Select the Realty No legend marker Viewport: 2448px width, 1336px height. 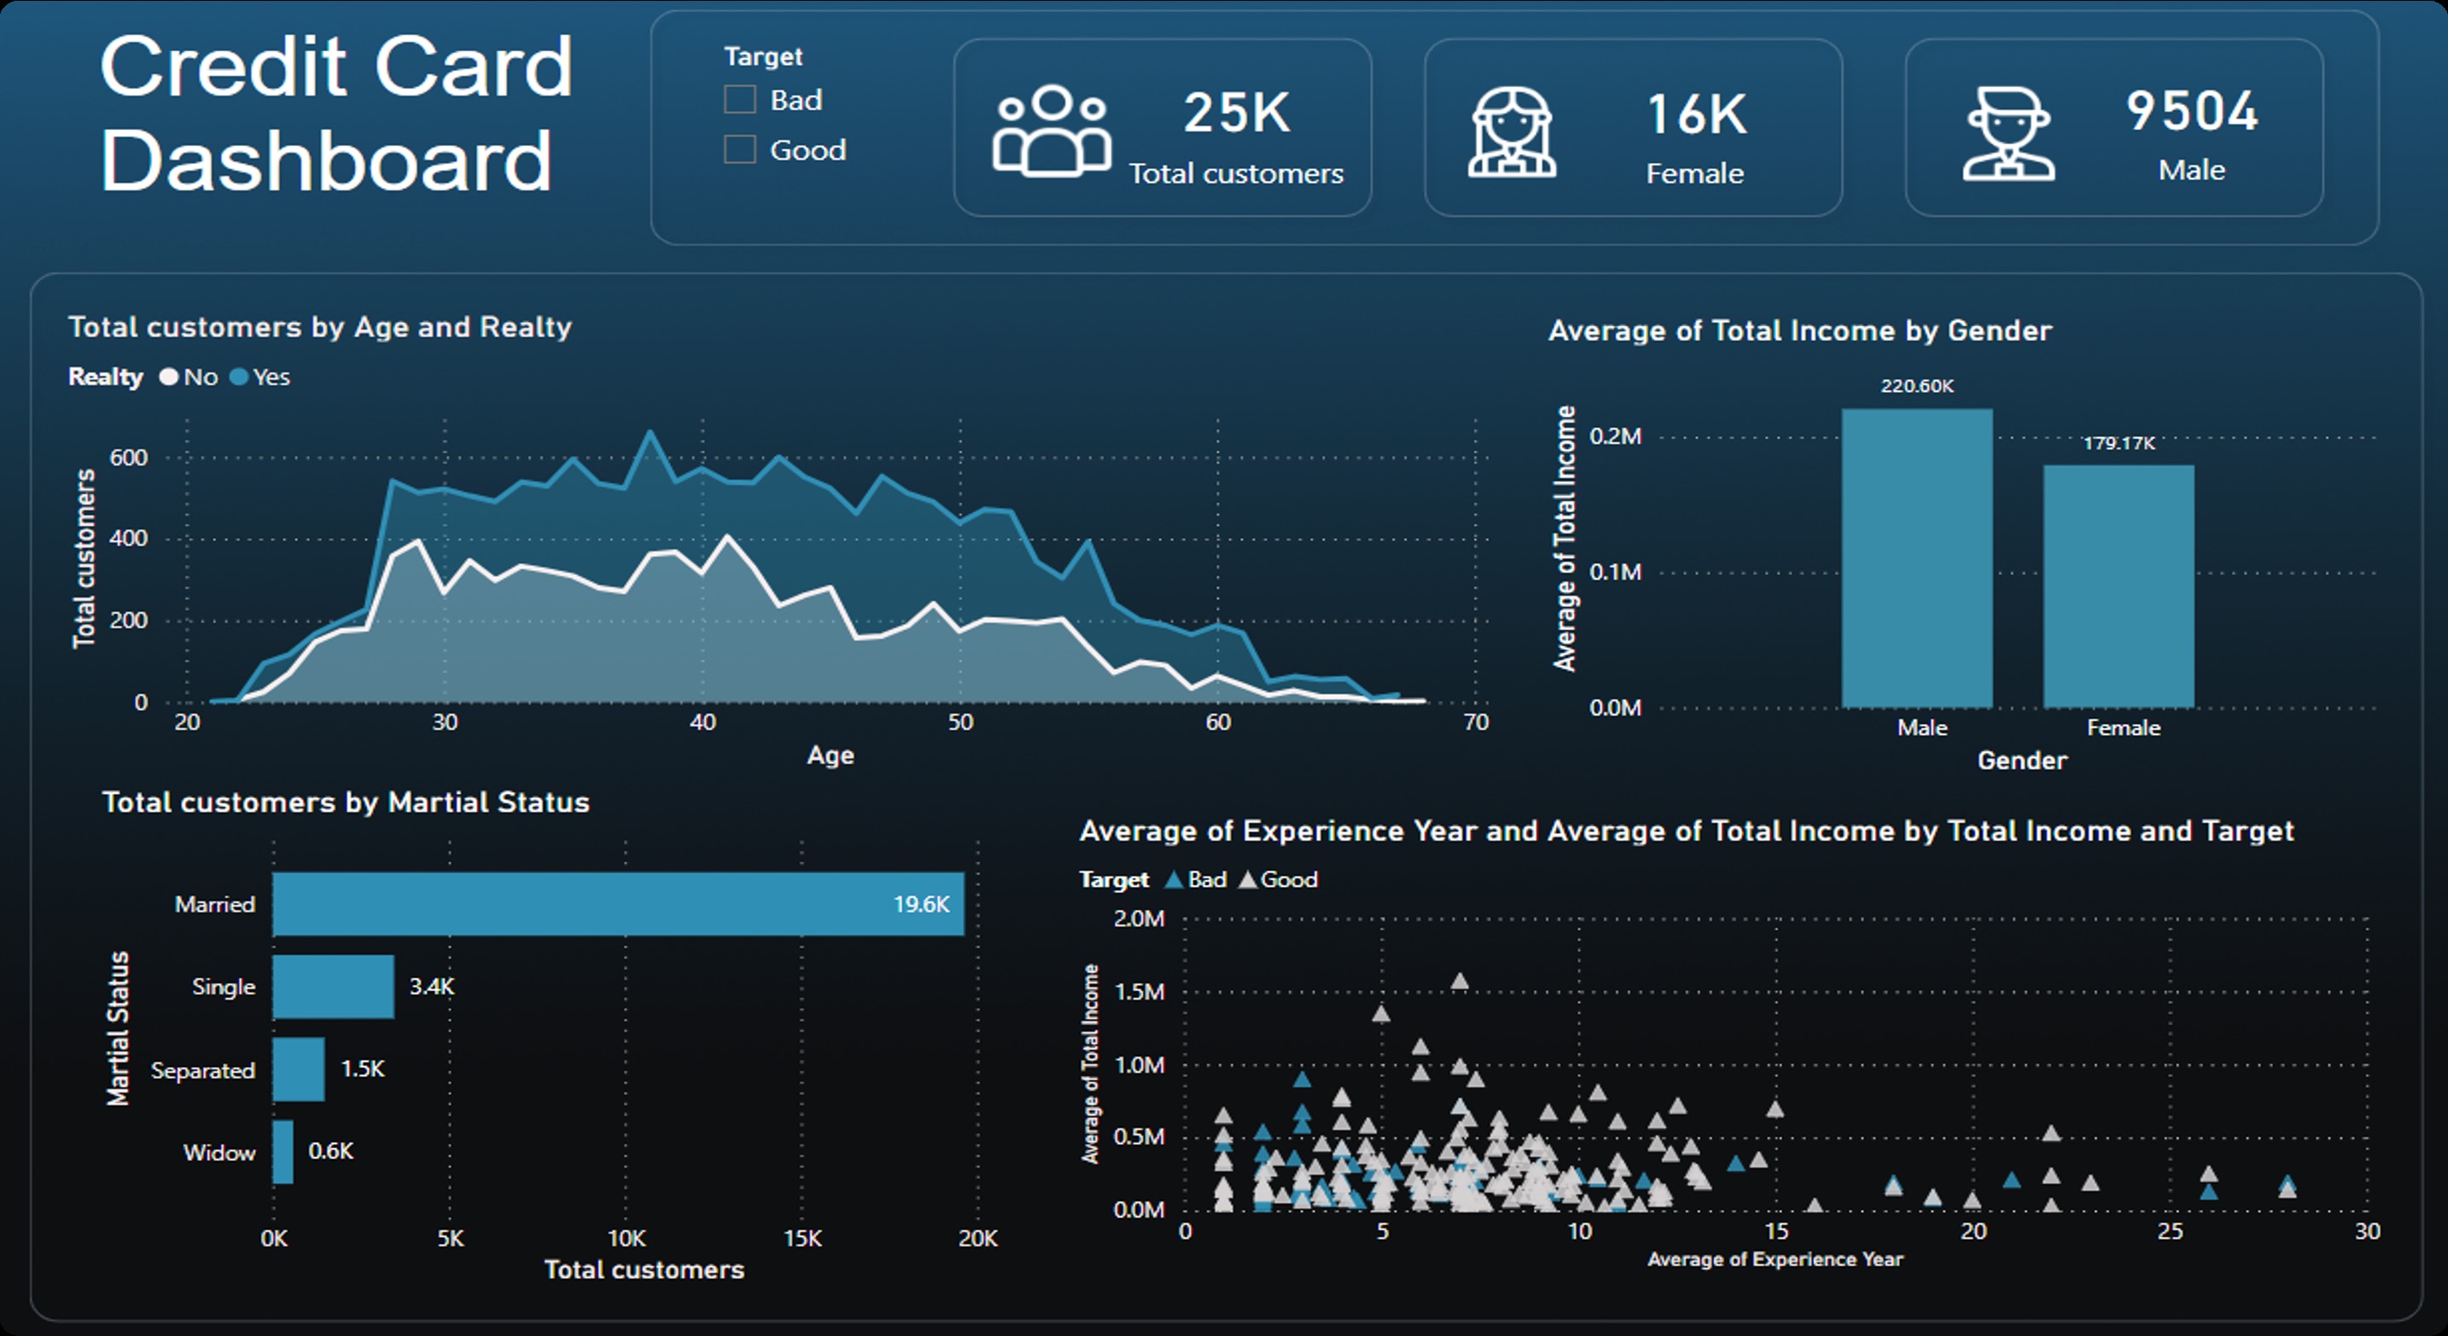[168, 377]
